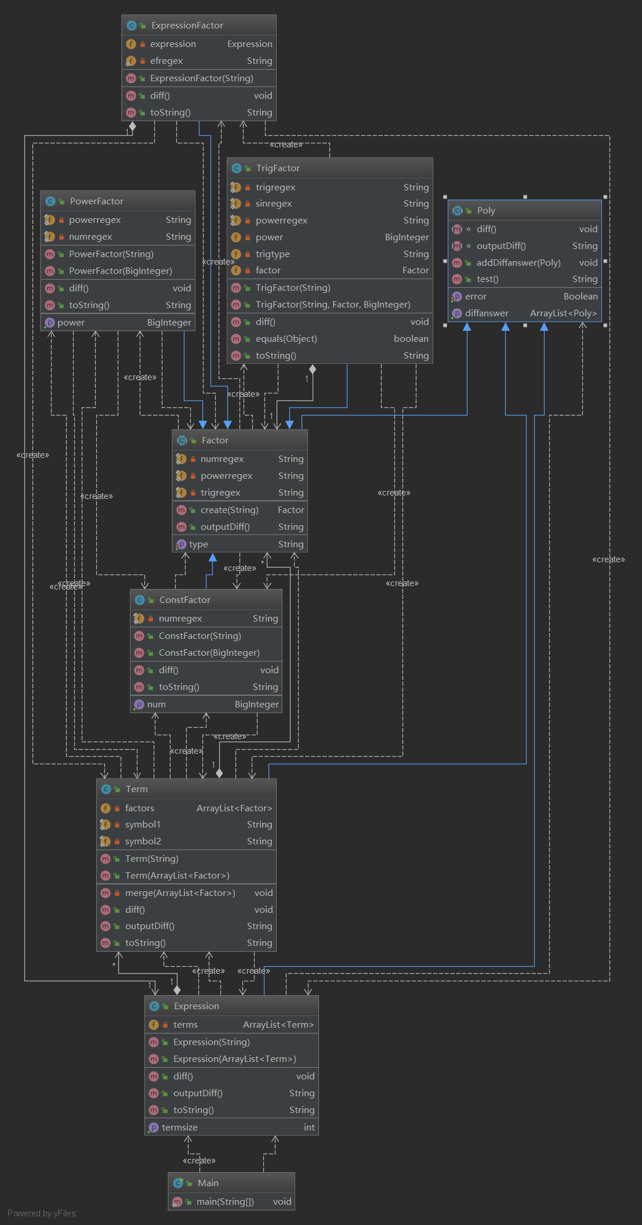Click method icon beside PowerFactor(BigInteger)

tap(50, 271)
